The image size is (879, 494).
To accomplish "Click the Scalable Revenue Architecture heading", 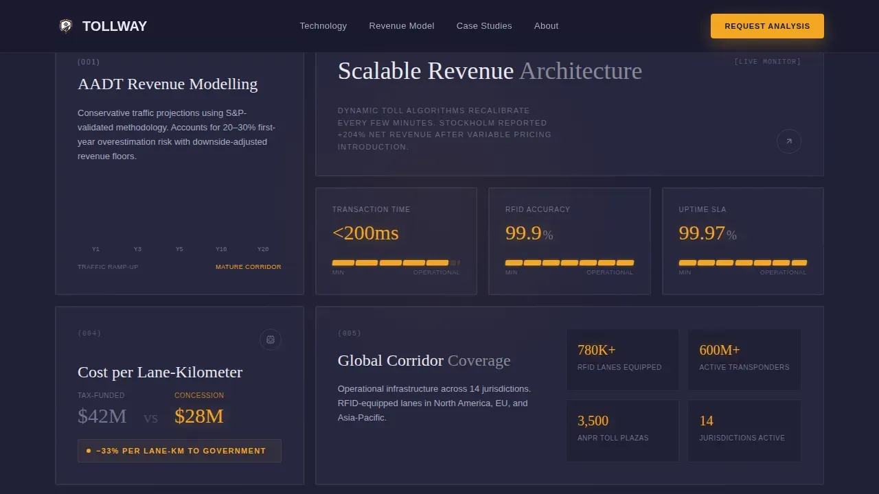I will pyautogui.click(x=490, y=71).
